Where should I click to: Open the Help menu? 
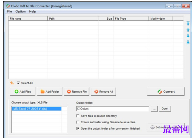32,12
